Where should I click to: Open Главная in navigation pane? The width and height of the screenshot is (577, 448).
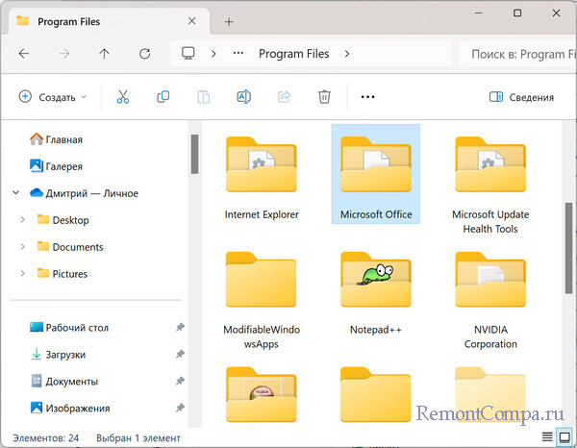coord(56,139)
